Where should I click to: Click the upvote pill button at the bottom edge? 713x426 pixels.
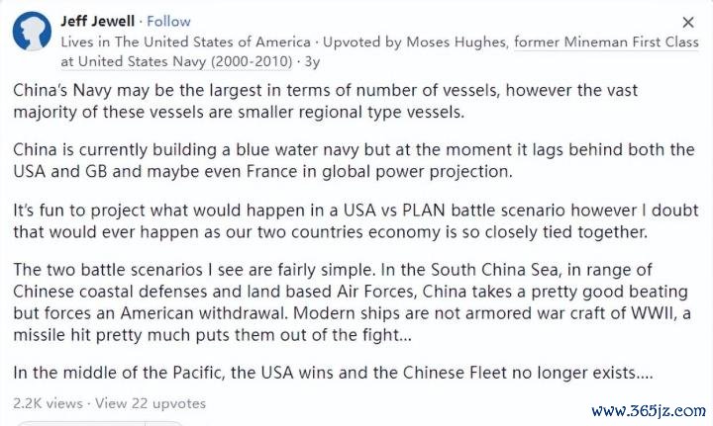tap(82, 424)
